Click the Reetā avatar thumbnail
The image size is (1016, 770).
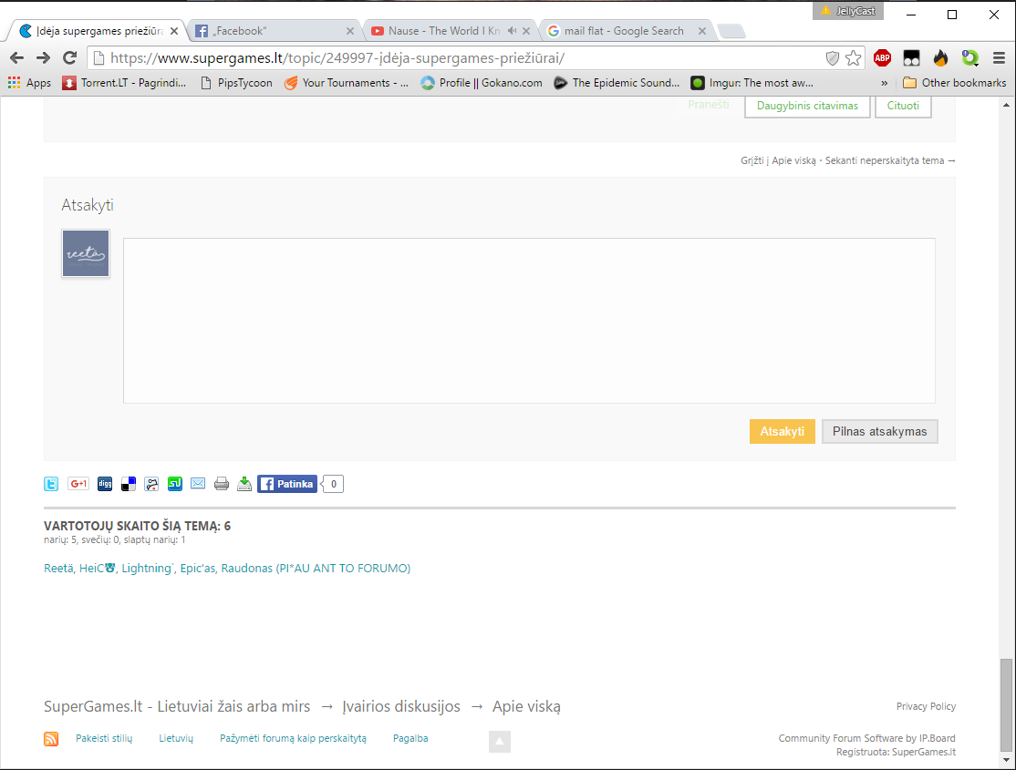[86, 253]
